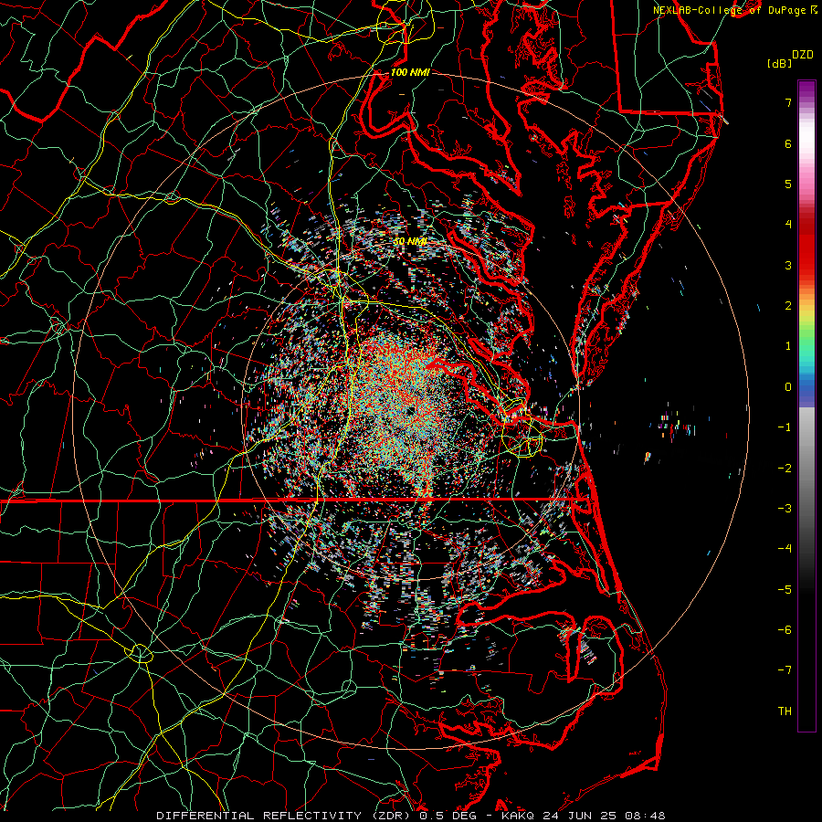Click the 1 value on the scale

point(788,346)
